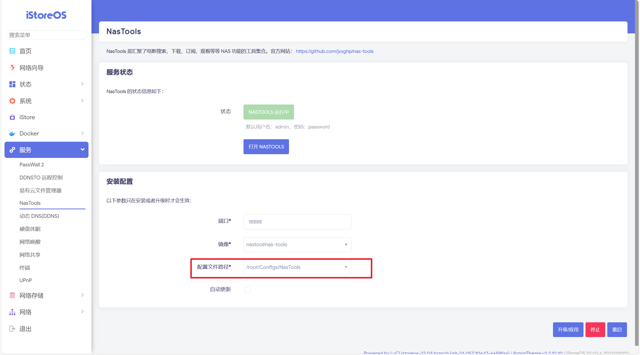Open PassWall 2 service page
This screenshot has height=355, width=640.
click(31, 165)
